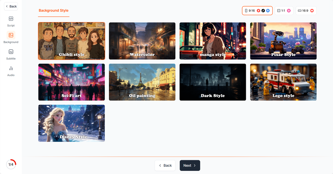This screenshot has width=333, height=174.
Task: Click the phone shape icon beside 9:16
Action: point(246,11)
